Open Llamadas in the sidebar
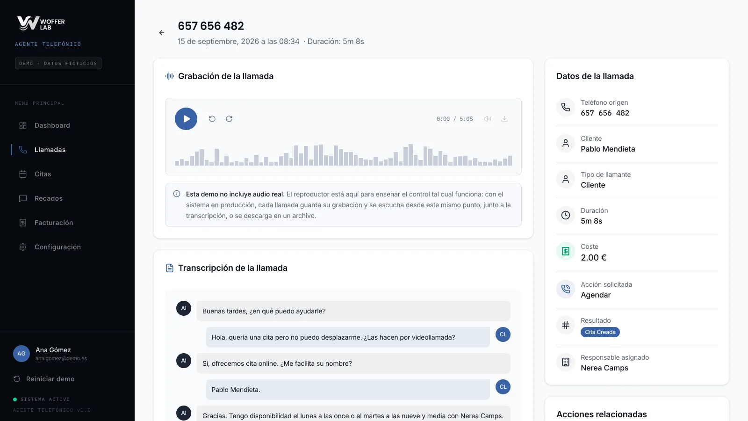Image resolution: width=748 pixels, height=421 pixels. [x=67, y=150]
